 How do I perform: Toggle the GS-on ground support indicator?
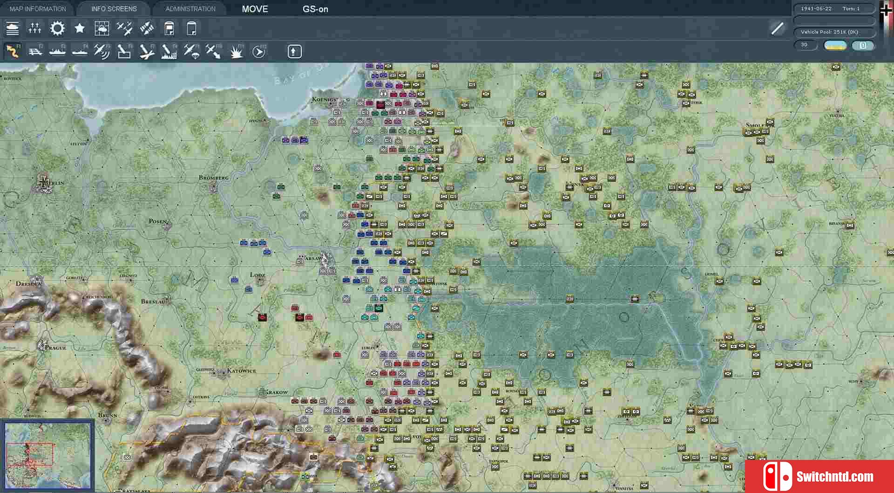315,9
